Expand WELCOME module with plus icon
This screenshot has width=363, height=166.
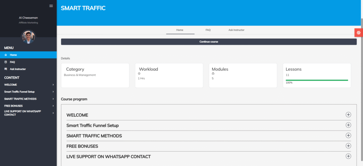(348, 115)
